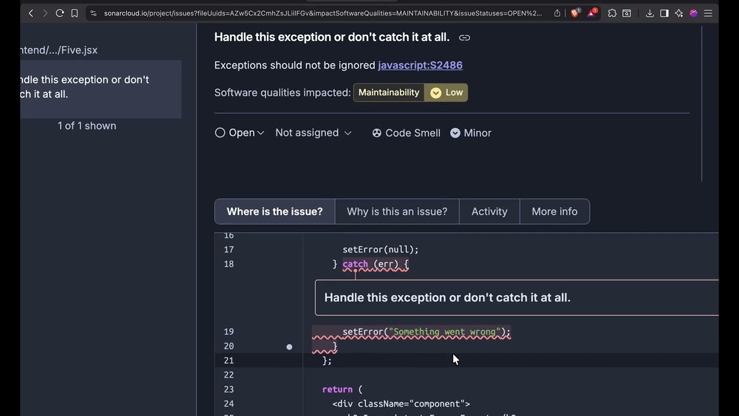Click the Low severity badge
Viewport: 739px width, 416px height.
(446, 92)
